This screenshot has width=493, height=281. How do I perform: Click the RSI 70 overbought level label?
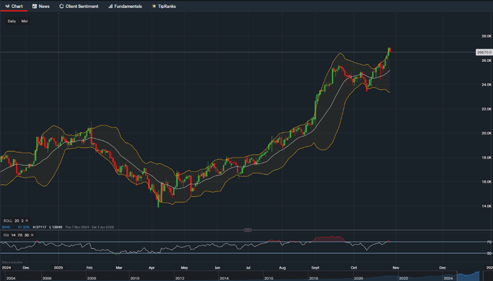[x=489, y=242]
